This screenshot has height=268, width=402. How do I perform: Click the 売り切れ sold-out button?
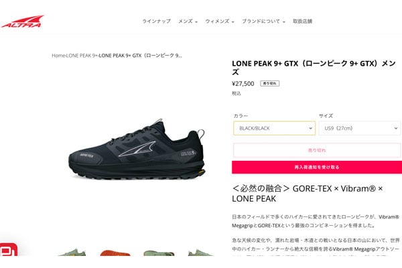317,150
